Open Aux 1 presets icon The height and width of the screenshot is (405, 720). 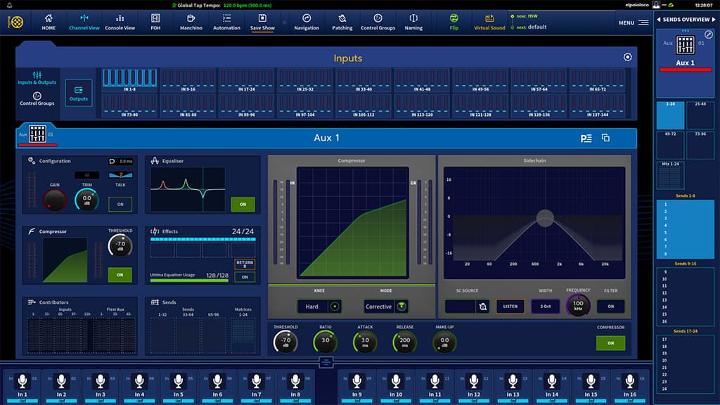(x=586, y=139)
